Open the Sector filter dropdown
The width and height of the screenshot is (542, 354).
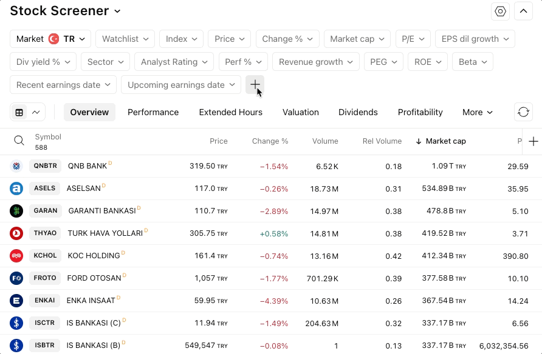106,62
